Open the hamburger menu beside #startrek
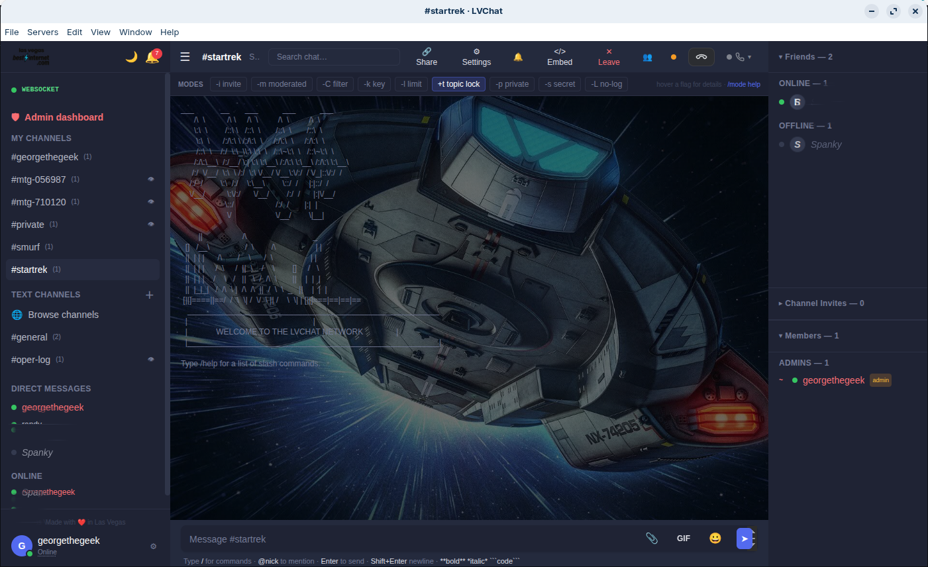Image resolution: width=928 pixels, height=567 pixels. (185, 57)
